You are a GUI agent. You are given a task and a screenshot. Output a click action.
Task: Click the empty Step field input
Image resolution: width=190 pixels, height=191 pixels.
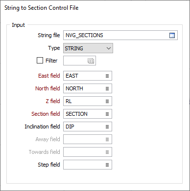[x=88, y=165]
